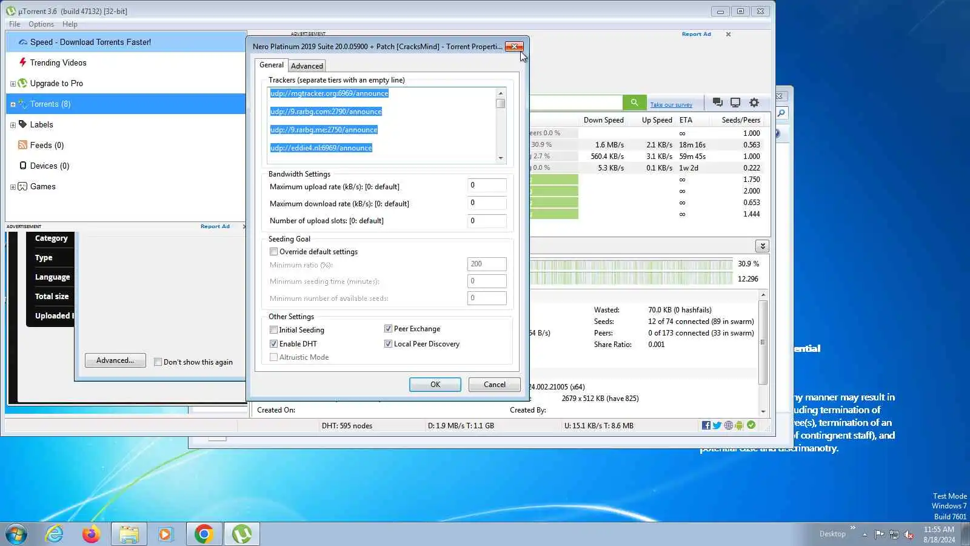Image resolution: width=970 pixels, height=546 pixels.
Task: Click the Android icon in status bar
Action: click(740, 425)
